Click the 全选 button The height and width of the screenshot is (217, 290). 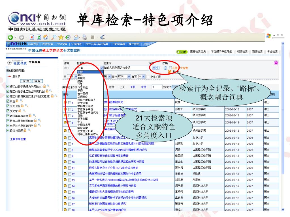(26, 81)
